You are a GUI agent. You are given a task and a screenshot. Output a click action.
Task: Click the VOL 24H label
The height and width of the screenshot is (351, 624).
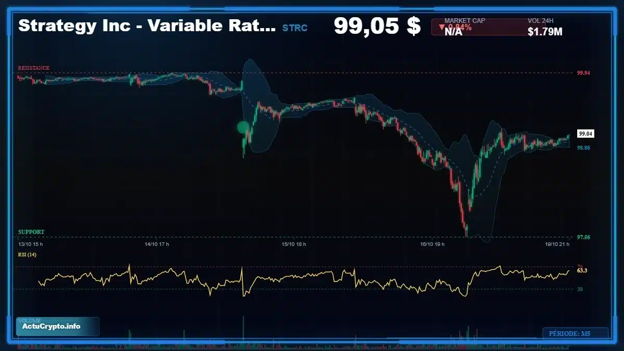coord(540,21)
